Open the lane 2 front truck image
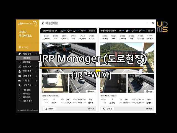The image size is (177, 133). pos(113,83)
